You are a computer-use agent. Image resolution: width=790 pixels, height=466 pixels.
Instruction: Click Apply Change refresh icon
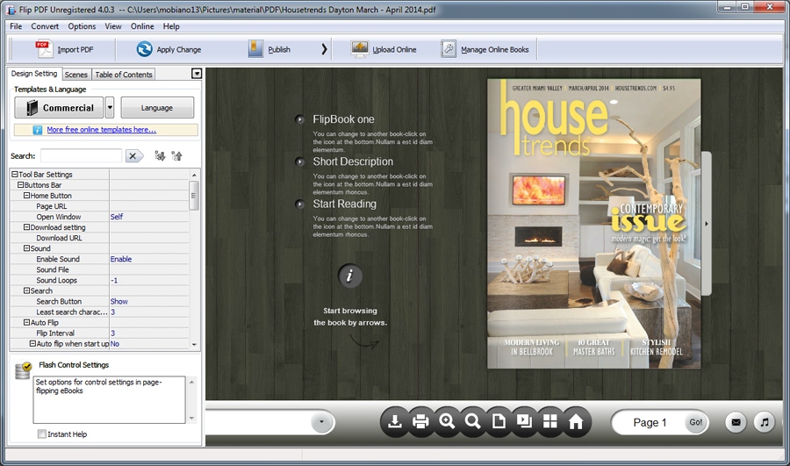(145, 49)
